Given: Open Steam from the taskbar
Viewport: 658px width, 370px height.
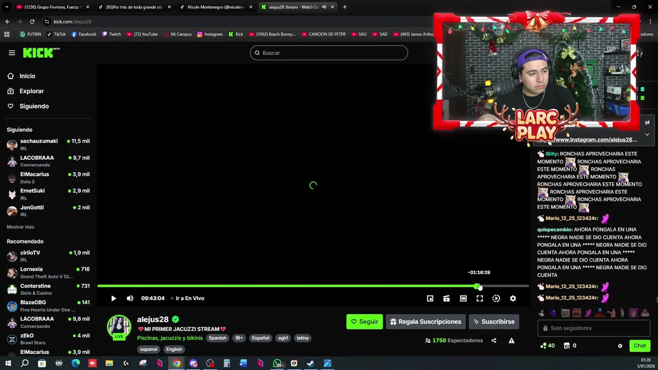Looking at the screenshot, I should pos(310,363).
